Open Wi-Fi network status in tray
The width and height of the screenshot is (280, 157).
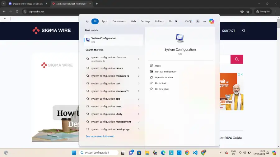tap(240, 153)
